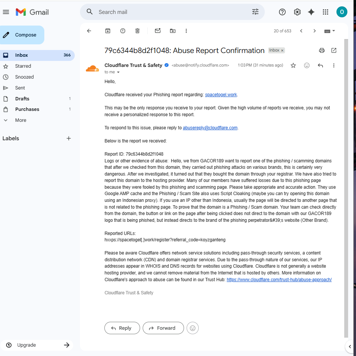
Task: Show side panel arrow
Action: click(350, 347)
